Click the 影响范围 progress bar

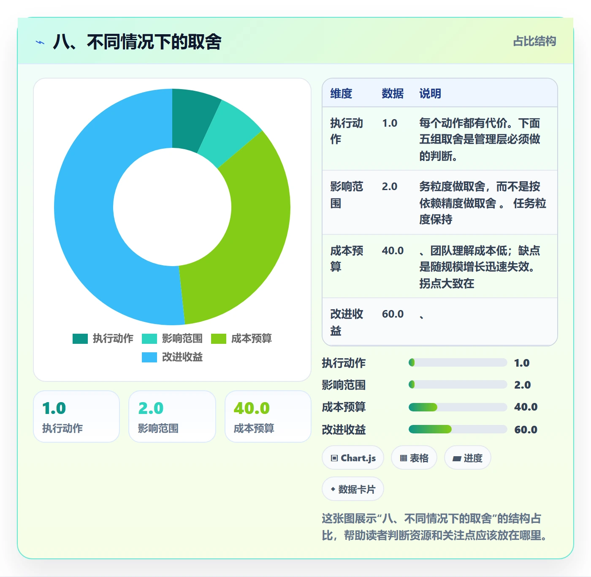(x=458, y=384)
